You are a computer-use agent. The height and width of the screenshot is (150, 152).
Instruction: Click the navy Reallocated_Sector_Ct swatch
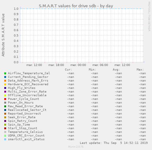5,110
